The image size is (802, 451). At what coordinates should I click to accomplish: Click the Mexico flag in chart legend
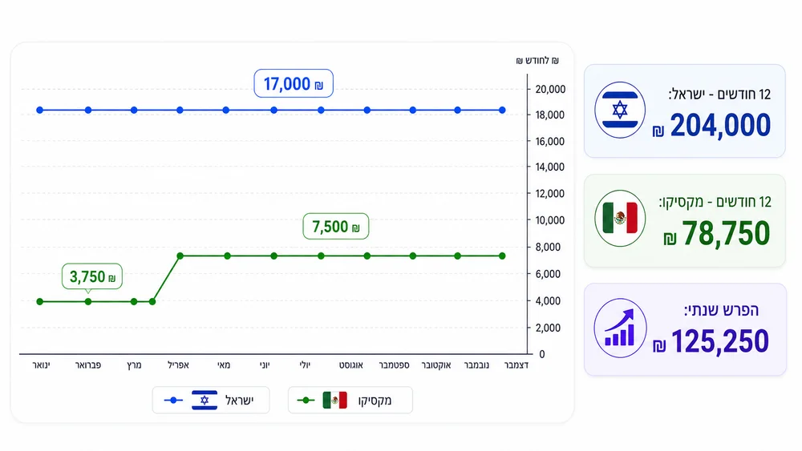pyautogui.click(x=335, y=401)
